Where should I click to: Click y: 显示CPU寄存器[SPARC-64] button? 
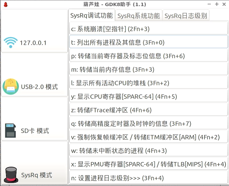tap(148, 97)
